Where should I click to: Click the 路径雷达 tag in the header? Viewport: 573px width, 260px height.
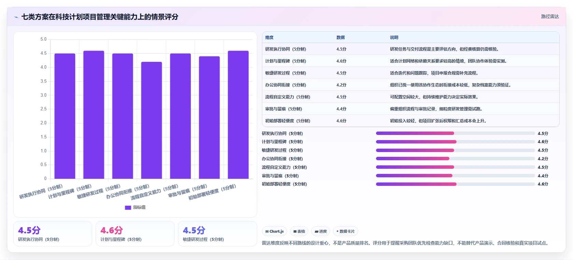550,16
